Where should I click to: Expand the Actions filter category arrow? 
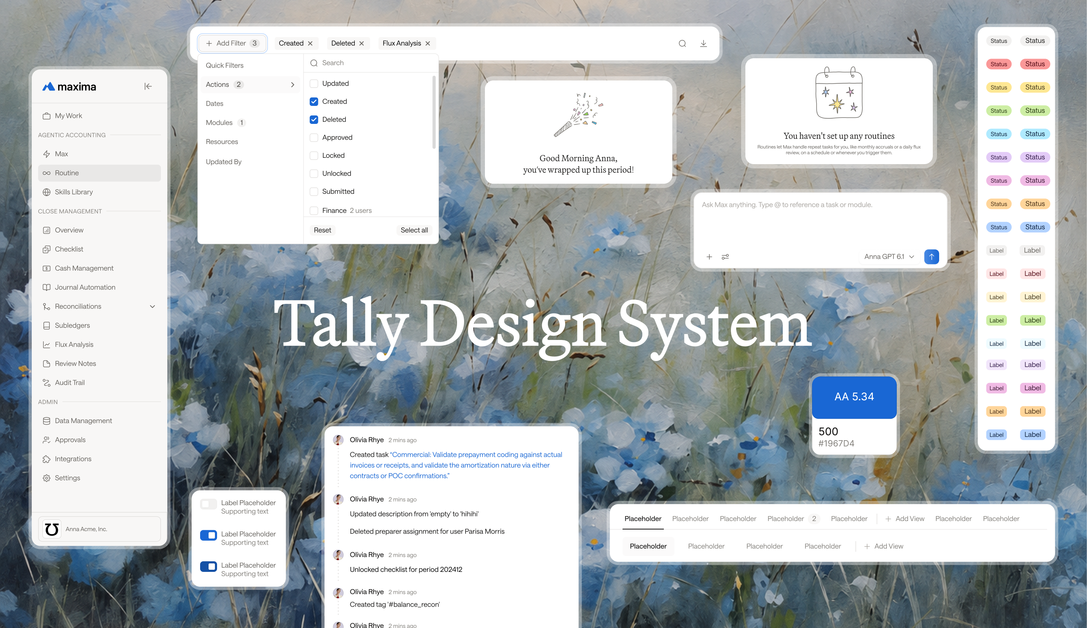pos(292,84)
